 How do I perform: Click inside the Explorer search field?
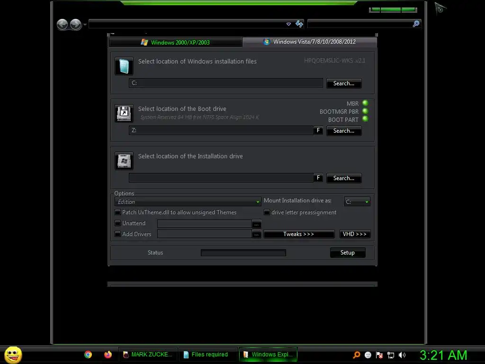coord(360,24)
